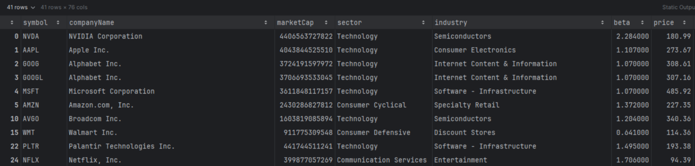695x166 pixels.
Task: Click the Netflix price cell 94.39
Action: (680, 160)
